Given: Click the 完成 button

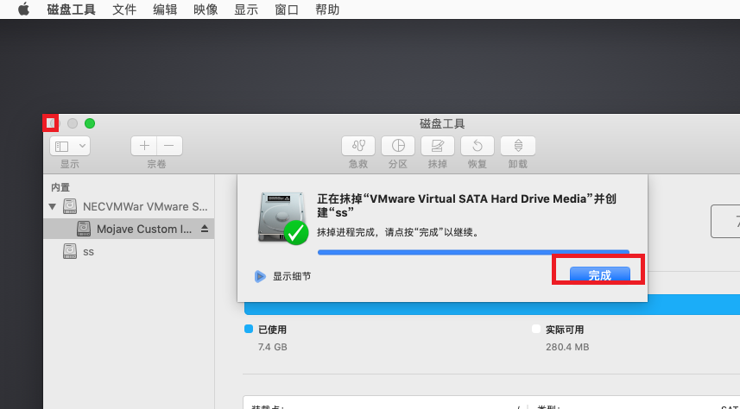Looking at the screenshot, I should [x=600, y=274].
